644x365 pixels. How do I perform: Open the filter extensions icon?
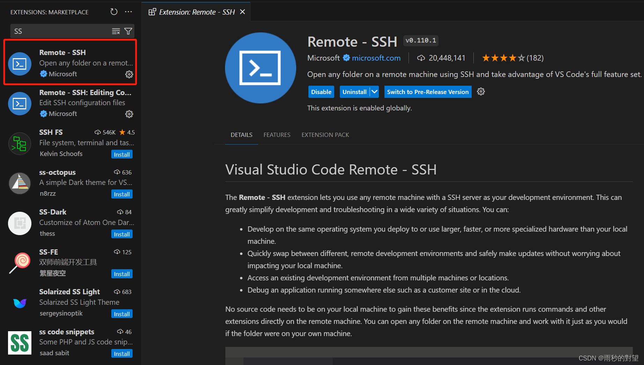coord(128,31)
